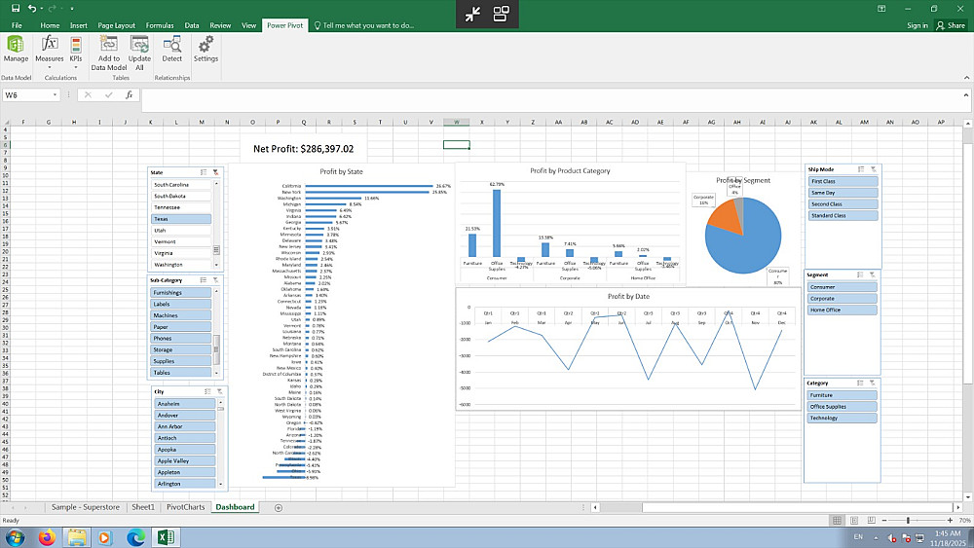Clear filter on the Sub-Category slicer

point(215,280)
